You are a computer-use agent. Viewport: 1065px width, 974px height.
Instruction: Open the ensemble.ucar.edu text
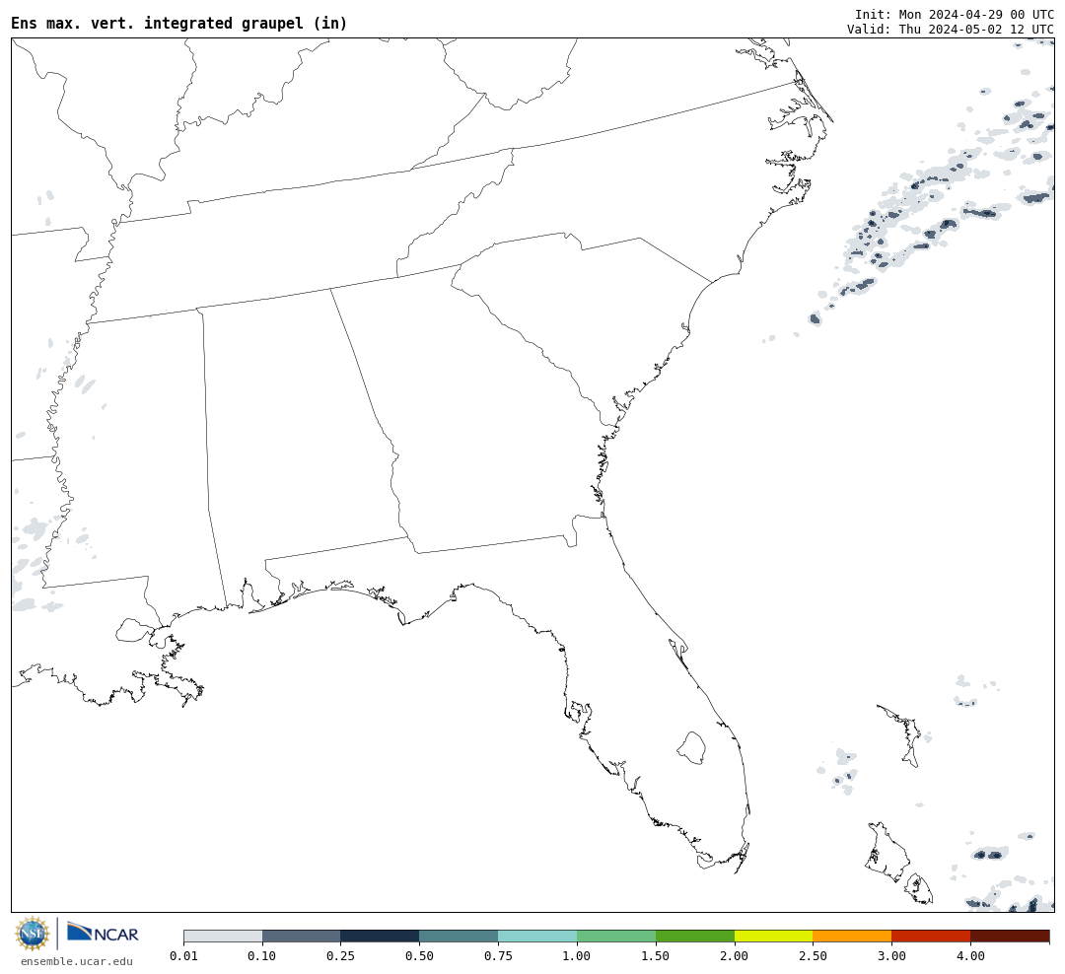[77, 961]
